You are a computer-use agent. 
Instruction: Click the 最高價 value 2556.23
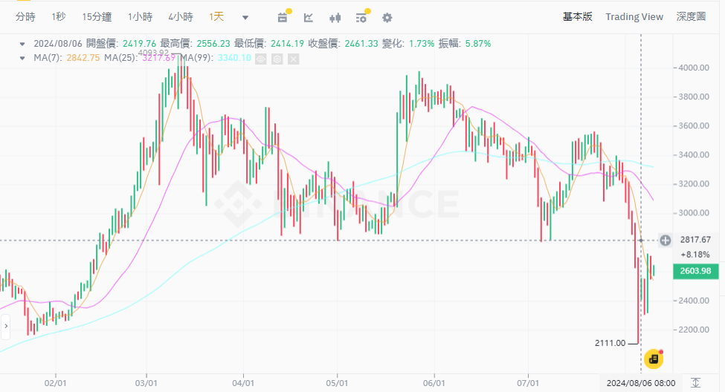213,43
